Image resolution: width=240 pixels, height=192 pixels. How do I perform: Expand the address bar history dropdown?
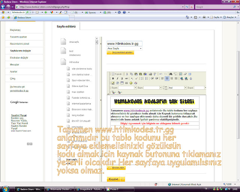[183, 7]
